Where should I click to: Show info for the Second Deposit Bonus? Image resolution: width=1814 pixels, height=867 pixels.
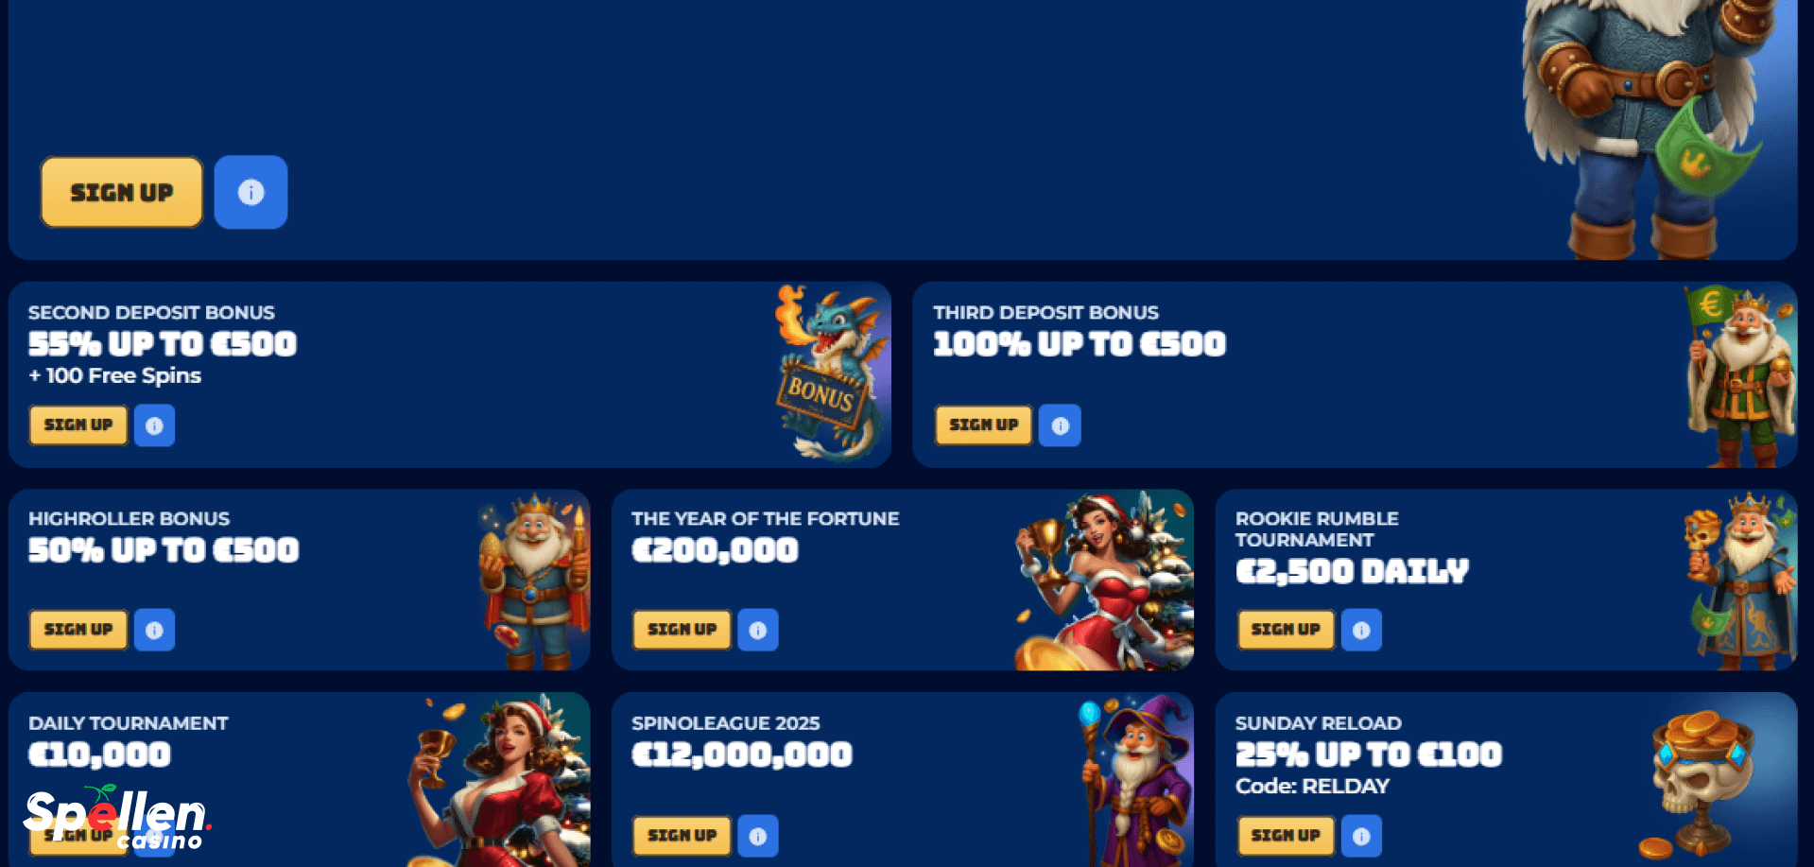(x=154, y=425)
